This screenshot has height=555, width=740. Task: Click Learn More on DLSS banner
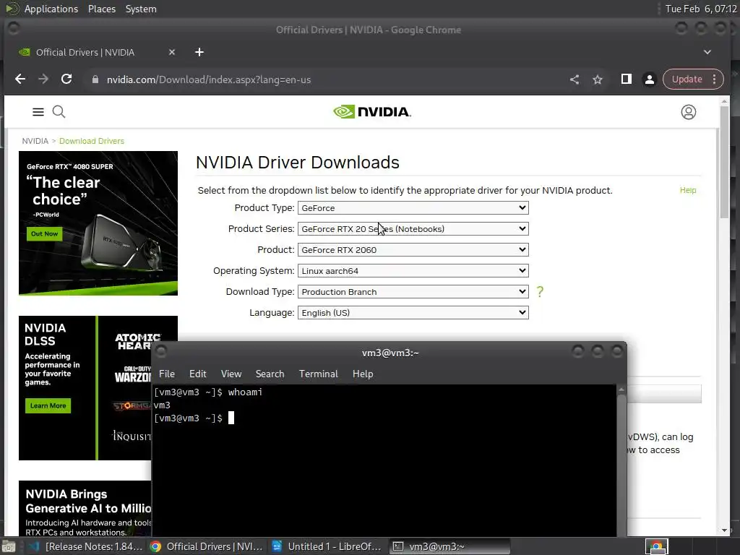pos(48,406)
